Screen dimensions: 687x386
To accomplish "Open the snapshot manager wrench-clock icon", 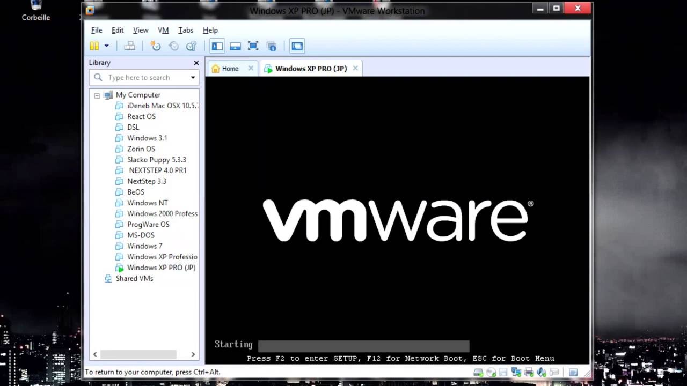I will pos(191,46).
